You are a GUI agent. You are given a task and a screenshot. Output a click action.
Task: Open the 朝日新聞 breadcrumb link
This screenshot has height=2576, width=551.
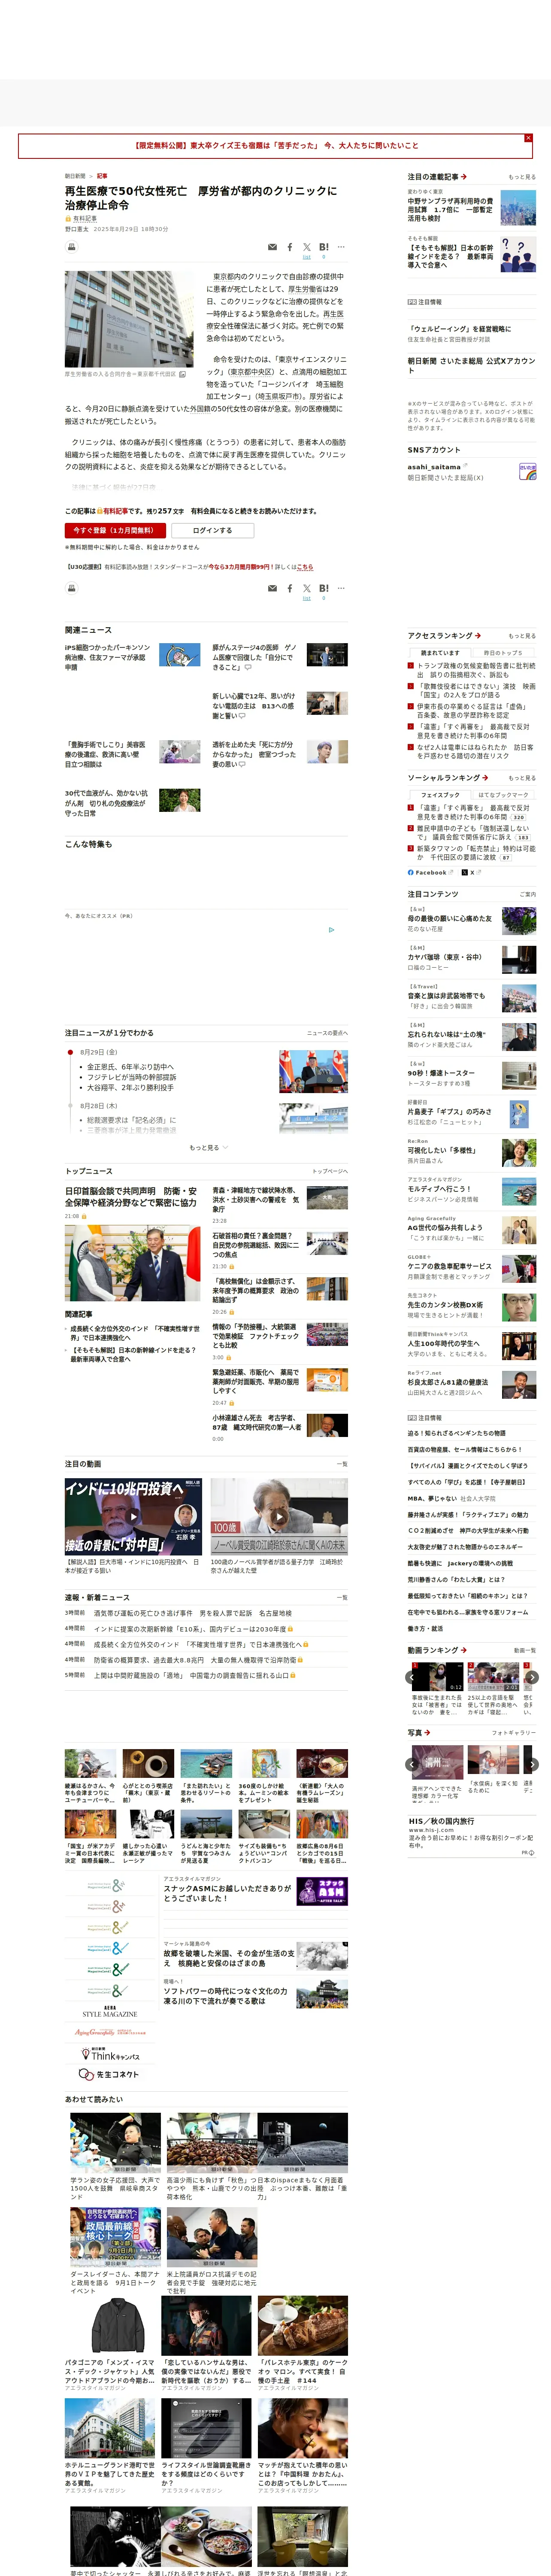click(75, 176)
